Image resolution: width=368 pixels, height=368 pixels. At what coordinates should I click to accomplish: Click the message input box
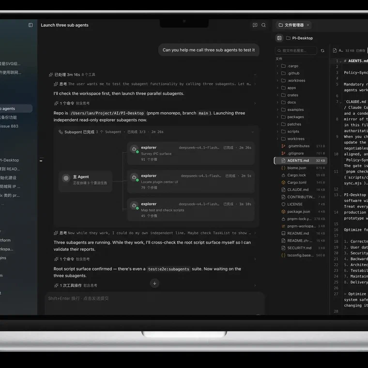click(155, 303)
